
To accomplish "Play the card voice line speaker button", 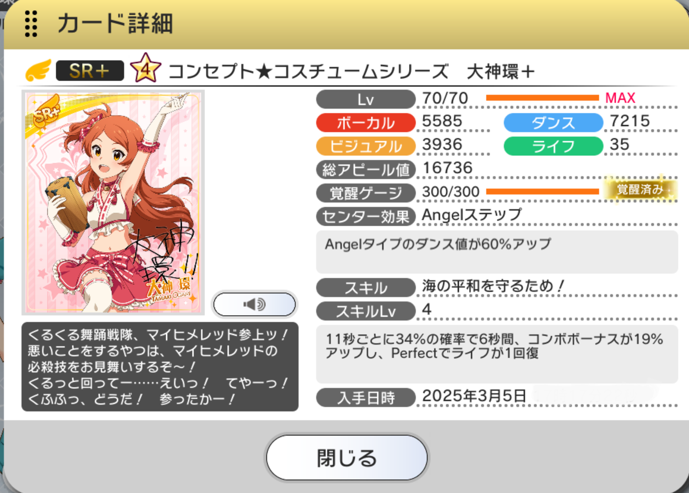I will 255,304.
